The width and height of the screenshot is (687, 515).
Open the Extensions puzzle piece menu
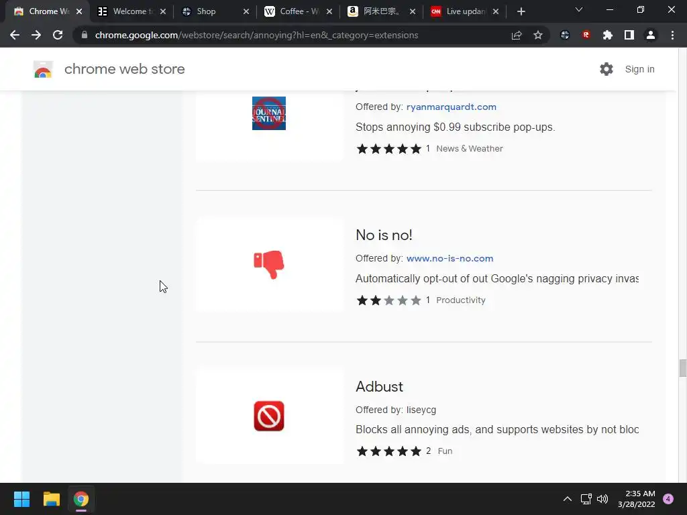coord(607,35)
